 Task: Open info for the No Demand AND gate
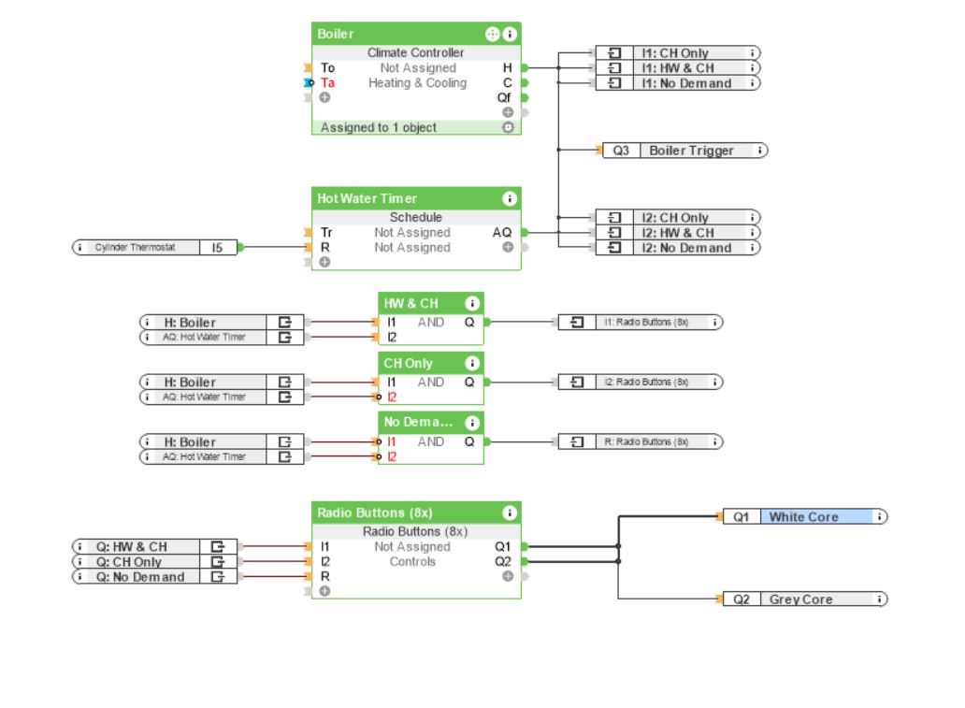(472, 424)
